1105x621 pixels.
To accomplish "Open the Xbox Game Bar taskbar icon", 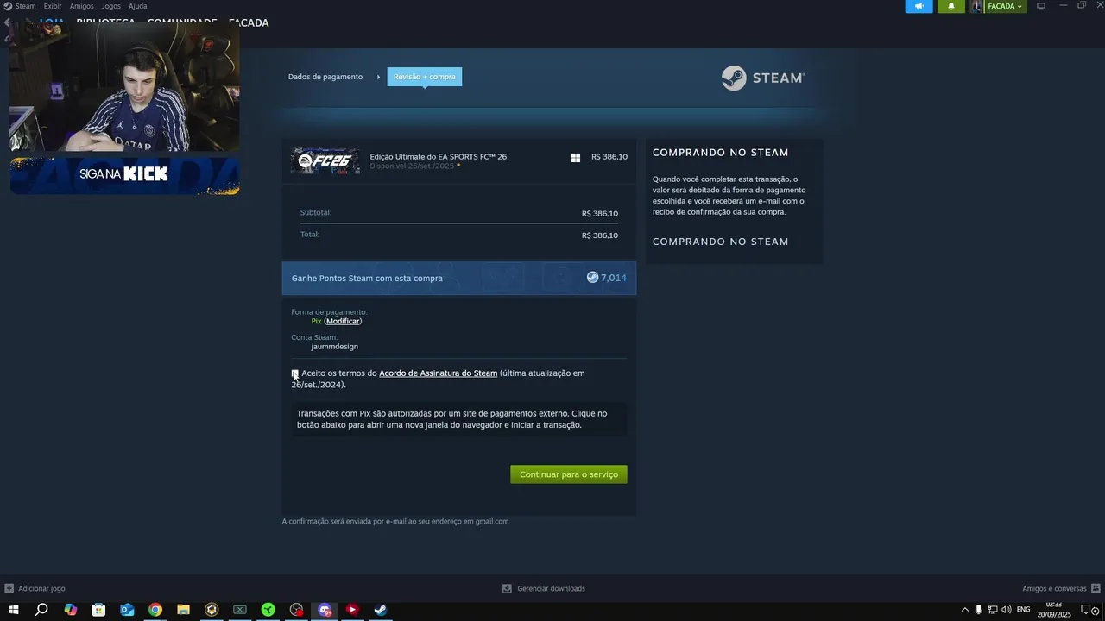I will pos(240,610).
